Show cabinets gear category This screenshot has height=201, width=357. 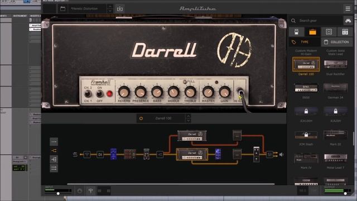coord(329,32)
